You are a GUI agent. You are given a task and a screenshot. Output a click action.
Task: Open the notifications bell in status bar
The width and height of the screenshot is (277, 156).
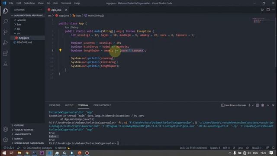[x=273, y=148]
